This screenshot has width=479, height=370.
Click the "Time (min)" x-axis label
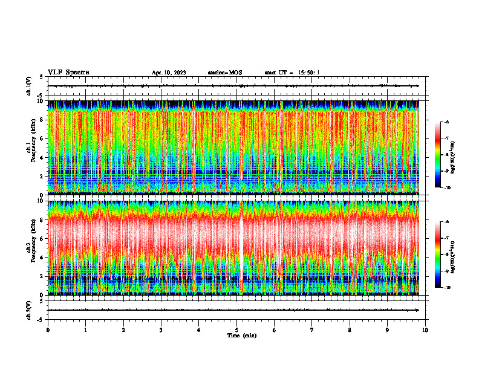242,336
